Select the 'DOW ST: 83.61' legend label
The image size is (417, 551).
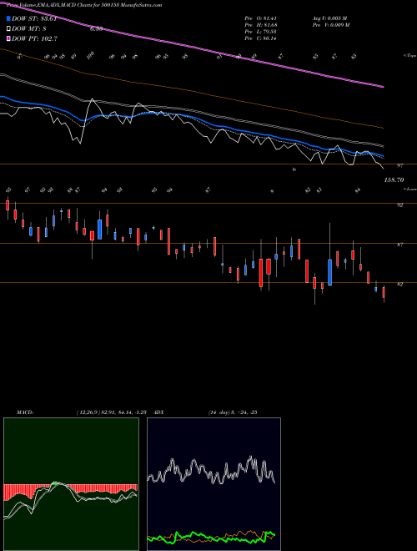34,18
